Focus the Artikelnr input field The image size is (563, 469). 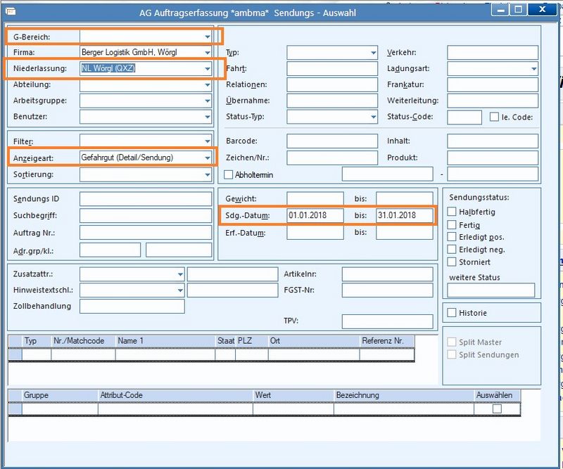pyautogui.click(x=388, y=274)
